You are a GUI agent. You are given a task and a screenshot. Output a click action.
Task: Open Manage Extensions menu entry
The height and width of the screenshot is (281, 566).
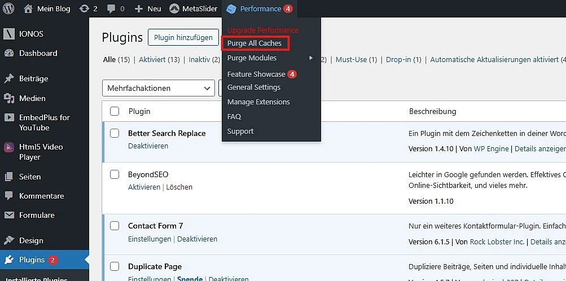point(258,102)
